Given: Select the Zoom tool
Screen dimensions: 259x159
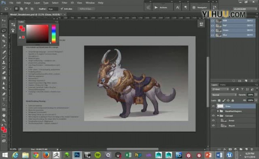Looking at the screenshot, I should click(x=4, y=120).
